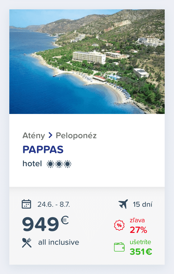This screenshot has width=174, height=274.
Task: Open the Peloponéz breadcrumb link
Action: 76,136
